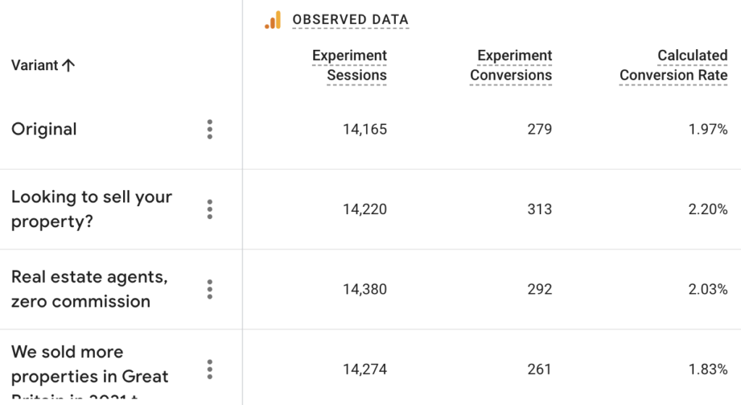Click the Calculated Conversion Rate header

click(x=674, y=65)
